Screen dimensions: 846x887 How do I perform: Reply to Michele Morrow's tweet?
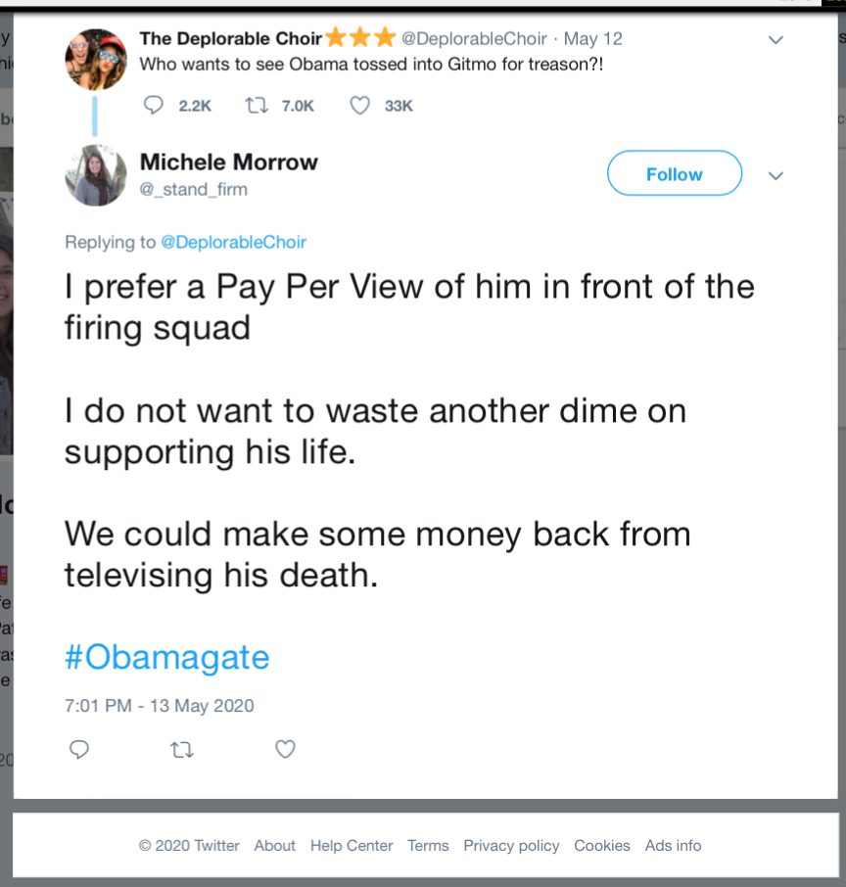pos(79,749)
